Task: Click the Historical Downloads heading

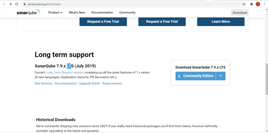Action: tap(56, 120)
